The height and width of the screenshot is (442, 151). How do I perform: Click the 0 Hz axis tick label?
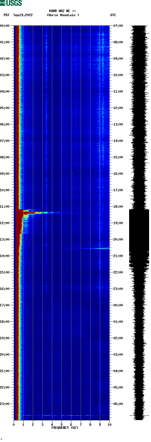point(14,425)
